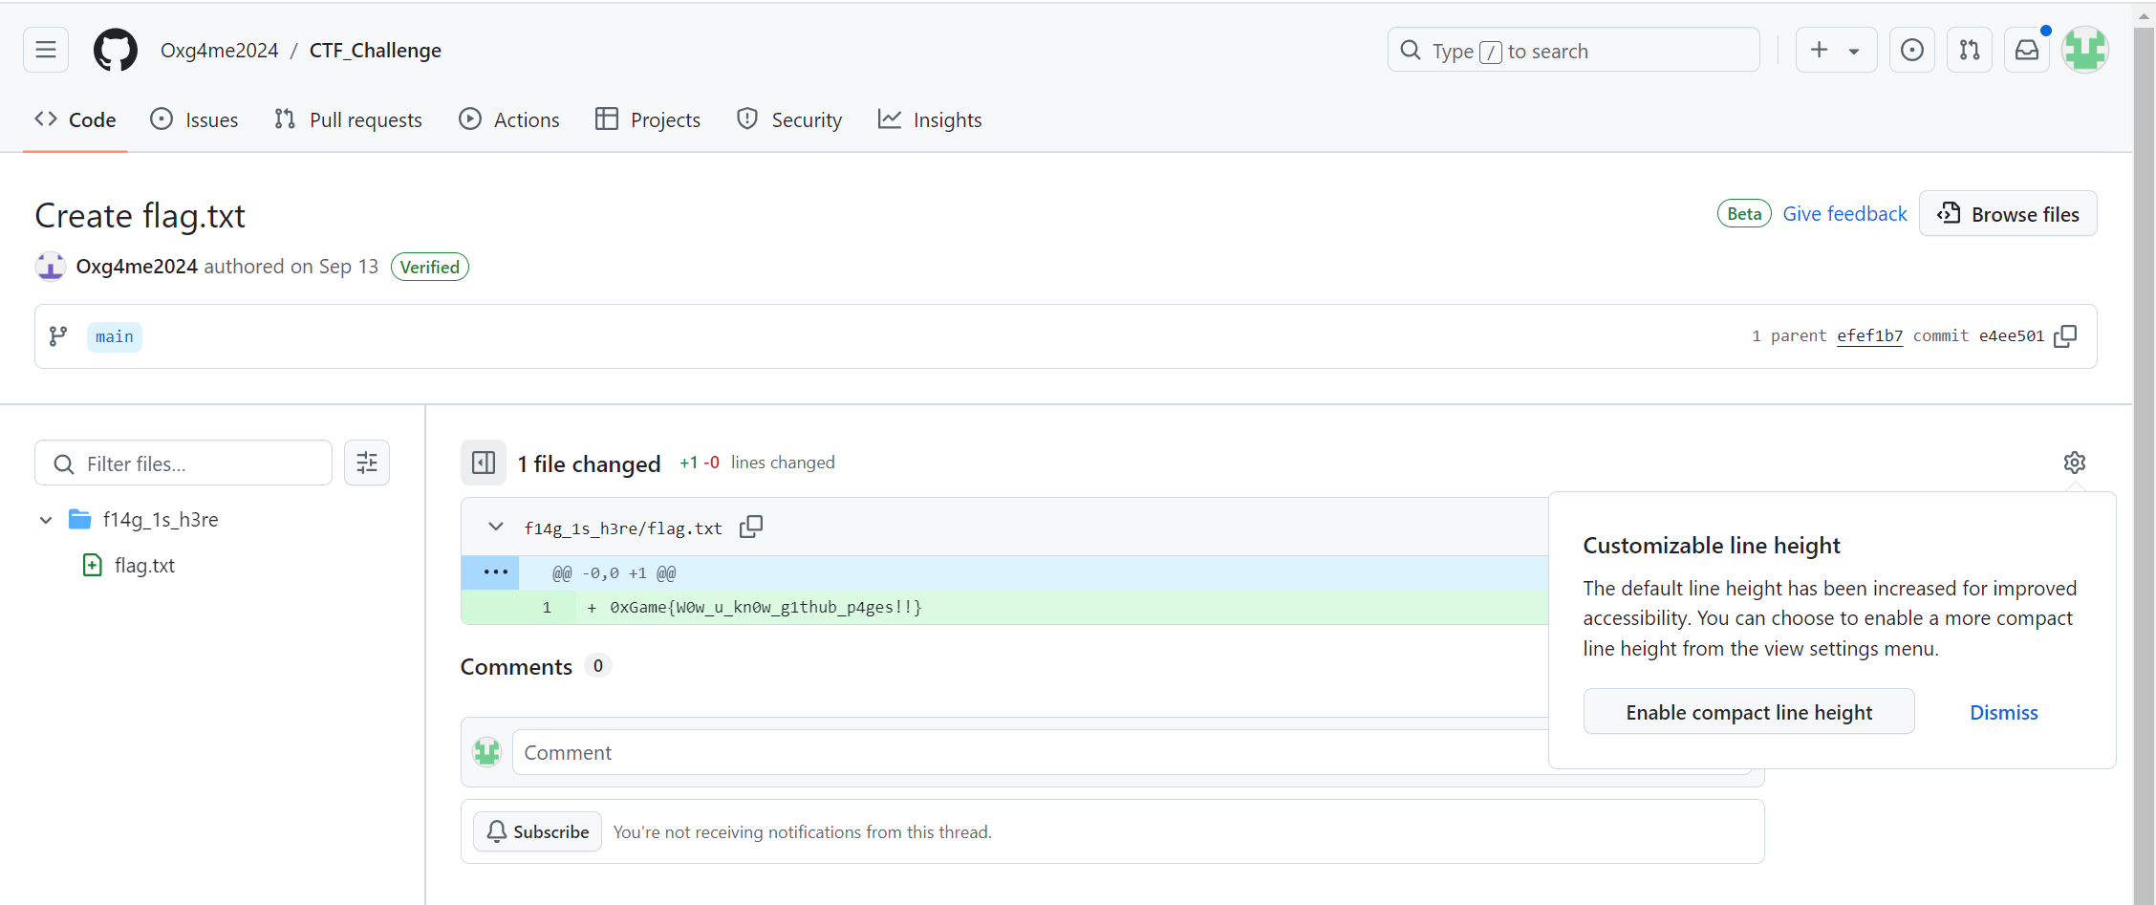
Task: Dismiss the Customizable line height popup
Action: [2003, 712]
